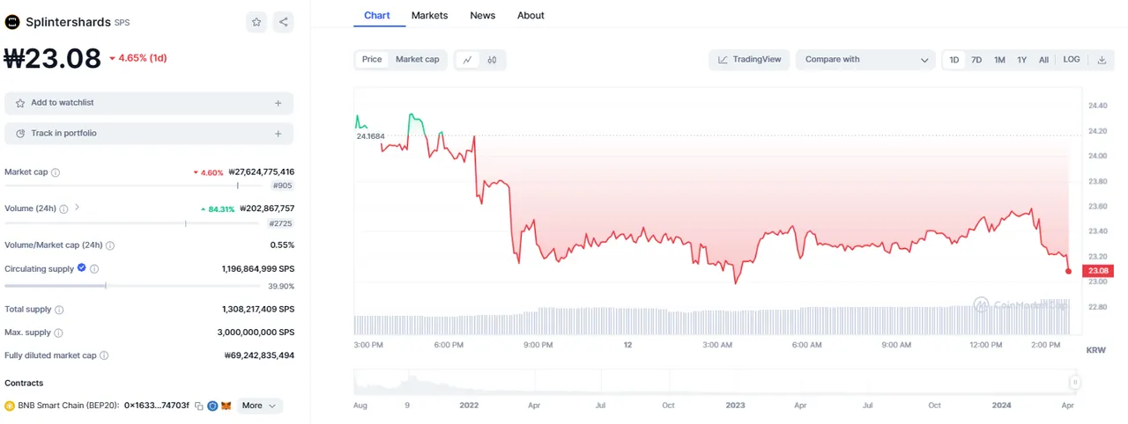Click the range slider pause handle icon
The image size is (1128, 424).
[1075, 382]
